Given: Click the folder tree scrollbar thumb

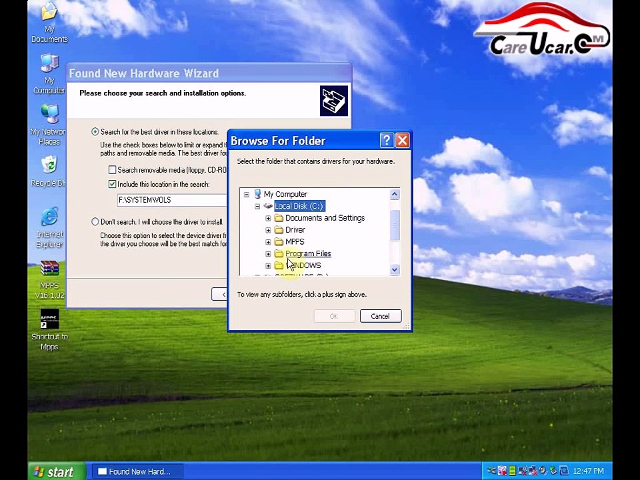Looking at the screenshot, I should coord(394,225).
